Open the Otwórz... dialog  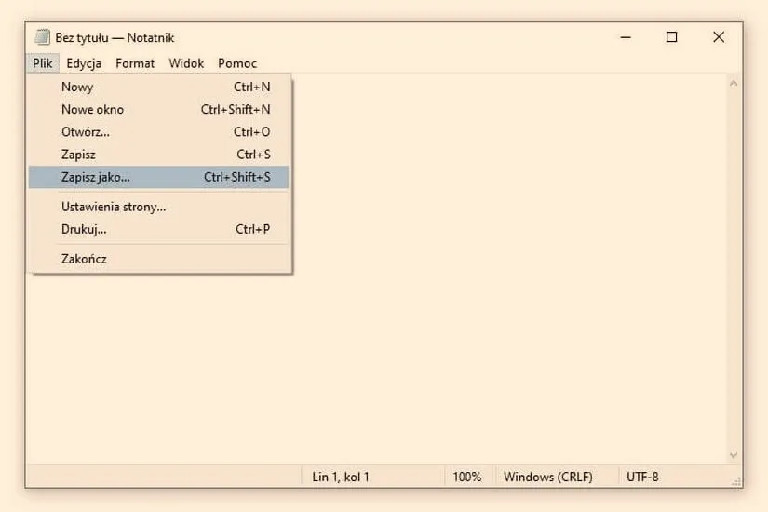(158, 132)
